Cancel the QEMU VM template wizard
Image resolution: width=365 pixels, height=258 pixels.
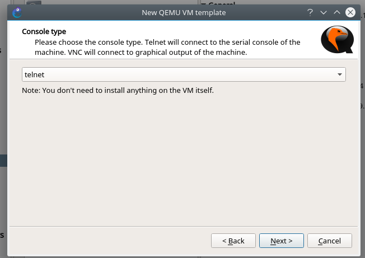tap(329, 241)
